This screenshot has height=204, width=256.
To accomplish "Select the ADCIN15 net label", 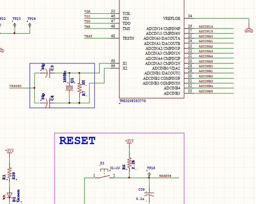I will click(x=206, y=31).
